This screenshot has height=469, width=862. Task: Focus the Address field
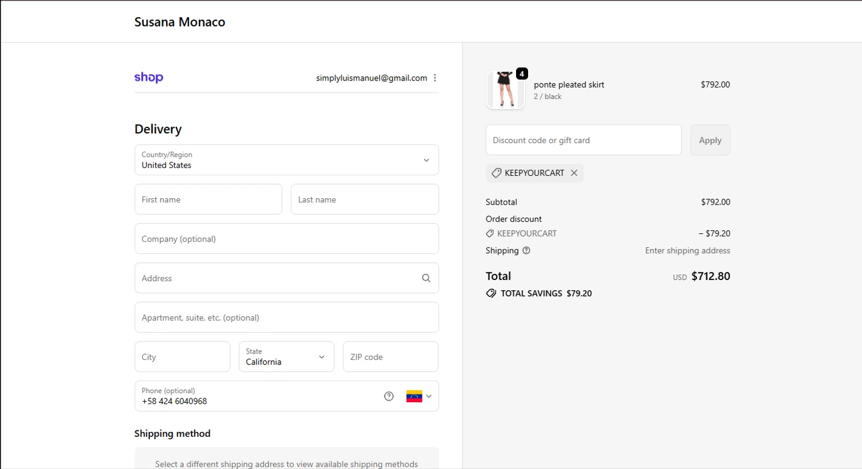pos(287,278)
